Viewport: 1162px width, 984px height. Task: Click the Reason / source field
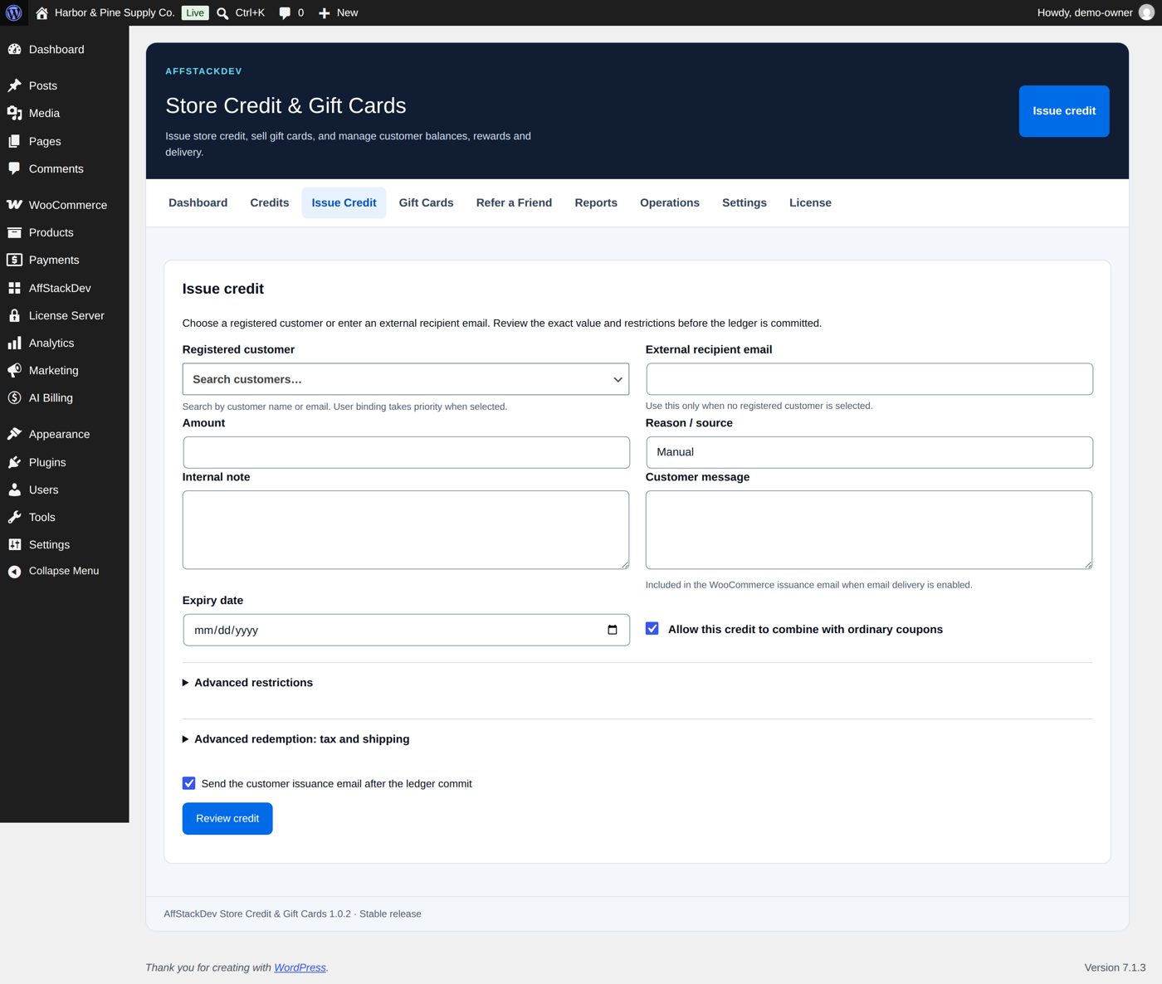point(869,452)
